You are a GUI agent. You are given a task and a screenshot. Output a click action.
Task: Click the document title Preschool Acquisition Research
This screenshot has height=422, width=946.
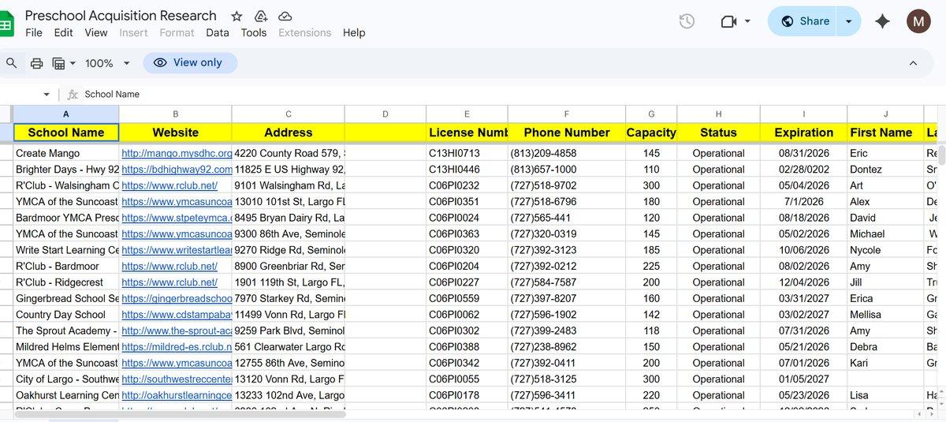pyautogui.click(x=121, y=16)
